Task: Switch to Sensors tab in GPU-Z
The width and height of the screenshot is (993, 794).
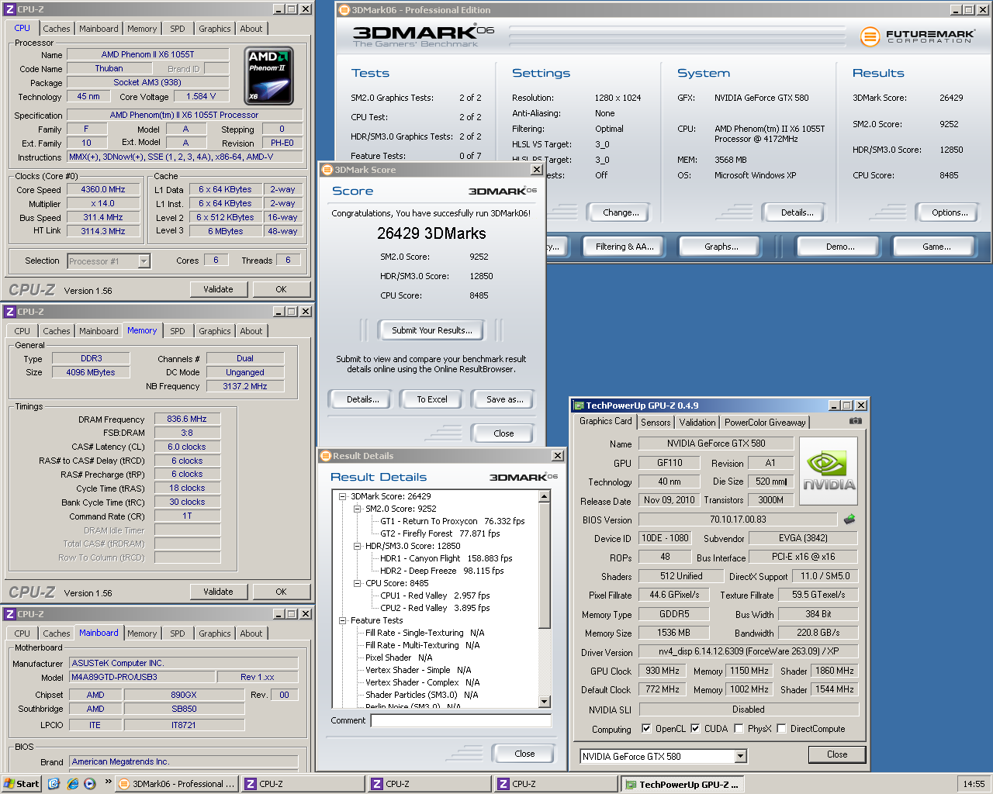Action: [x=656, y=423]
